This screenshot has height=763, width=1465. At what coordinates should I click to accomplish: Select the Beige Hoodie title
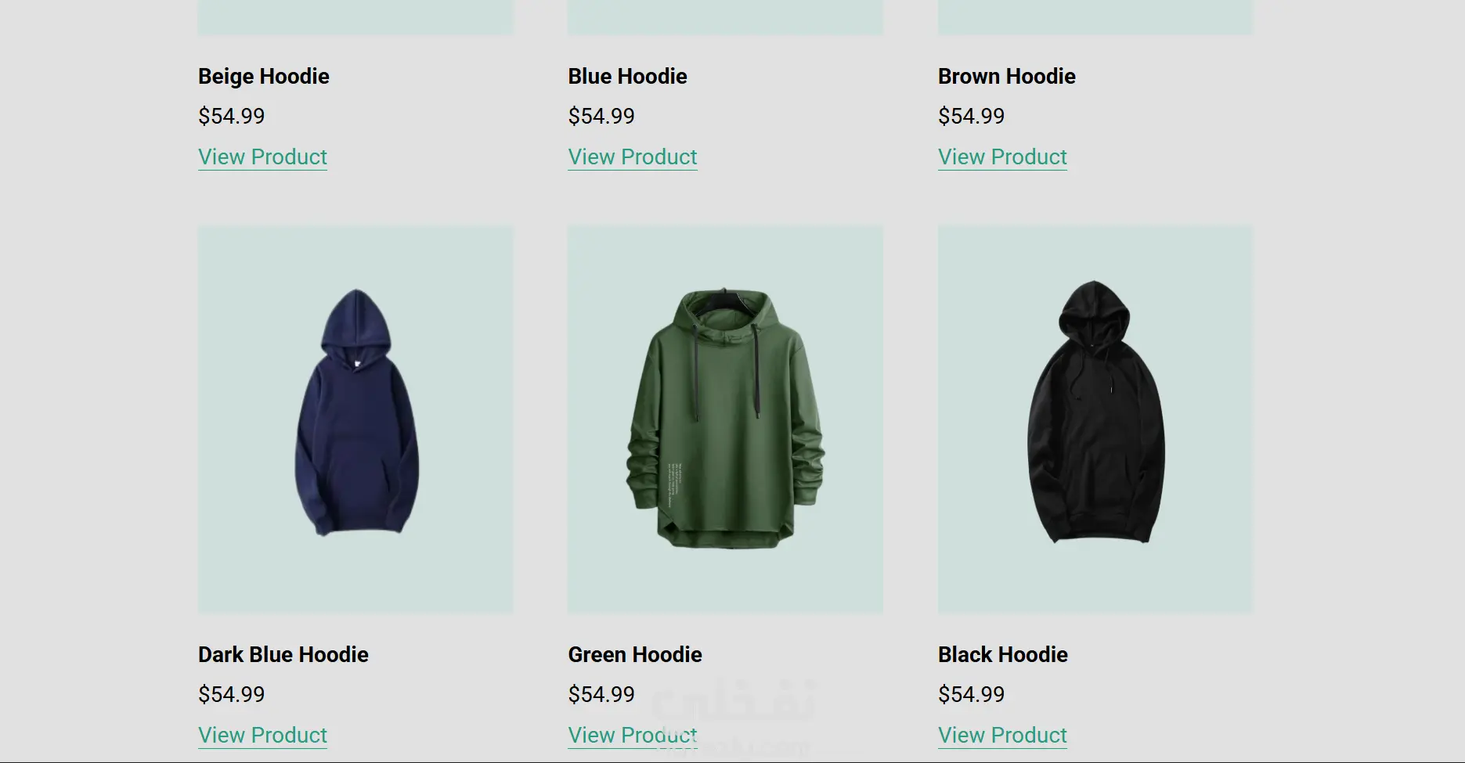(x=264, y=76)
